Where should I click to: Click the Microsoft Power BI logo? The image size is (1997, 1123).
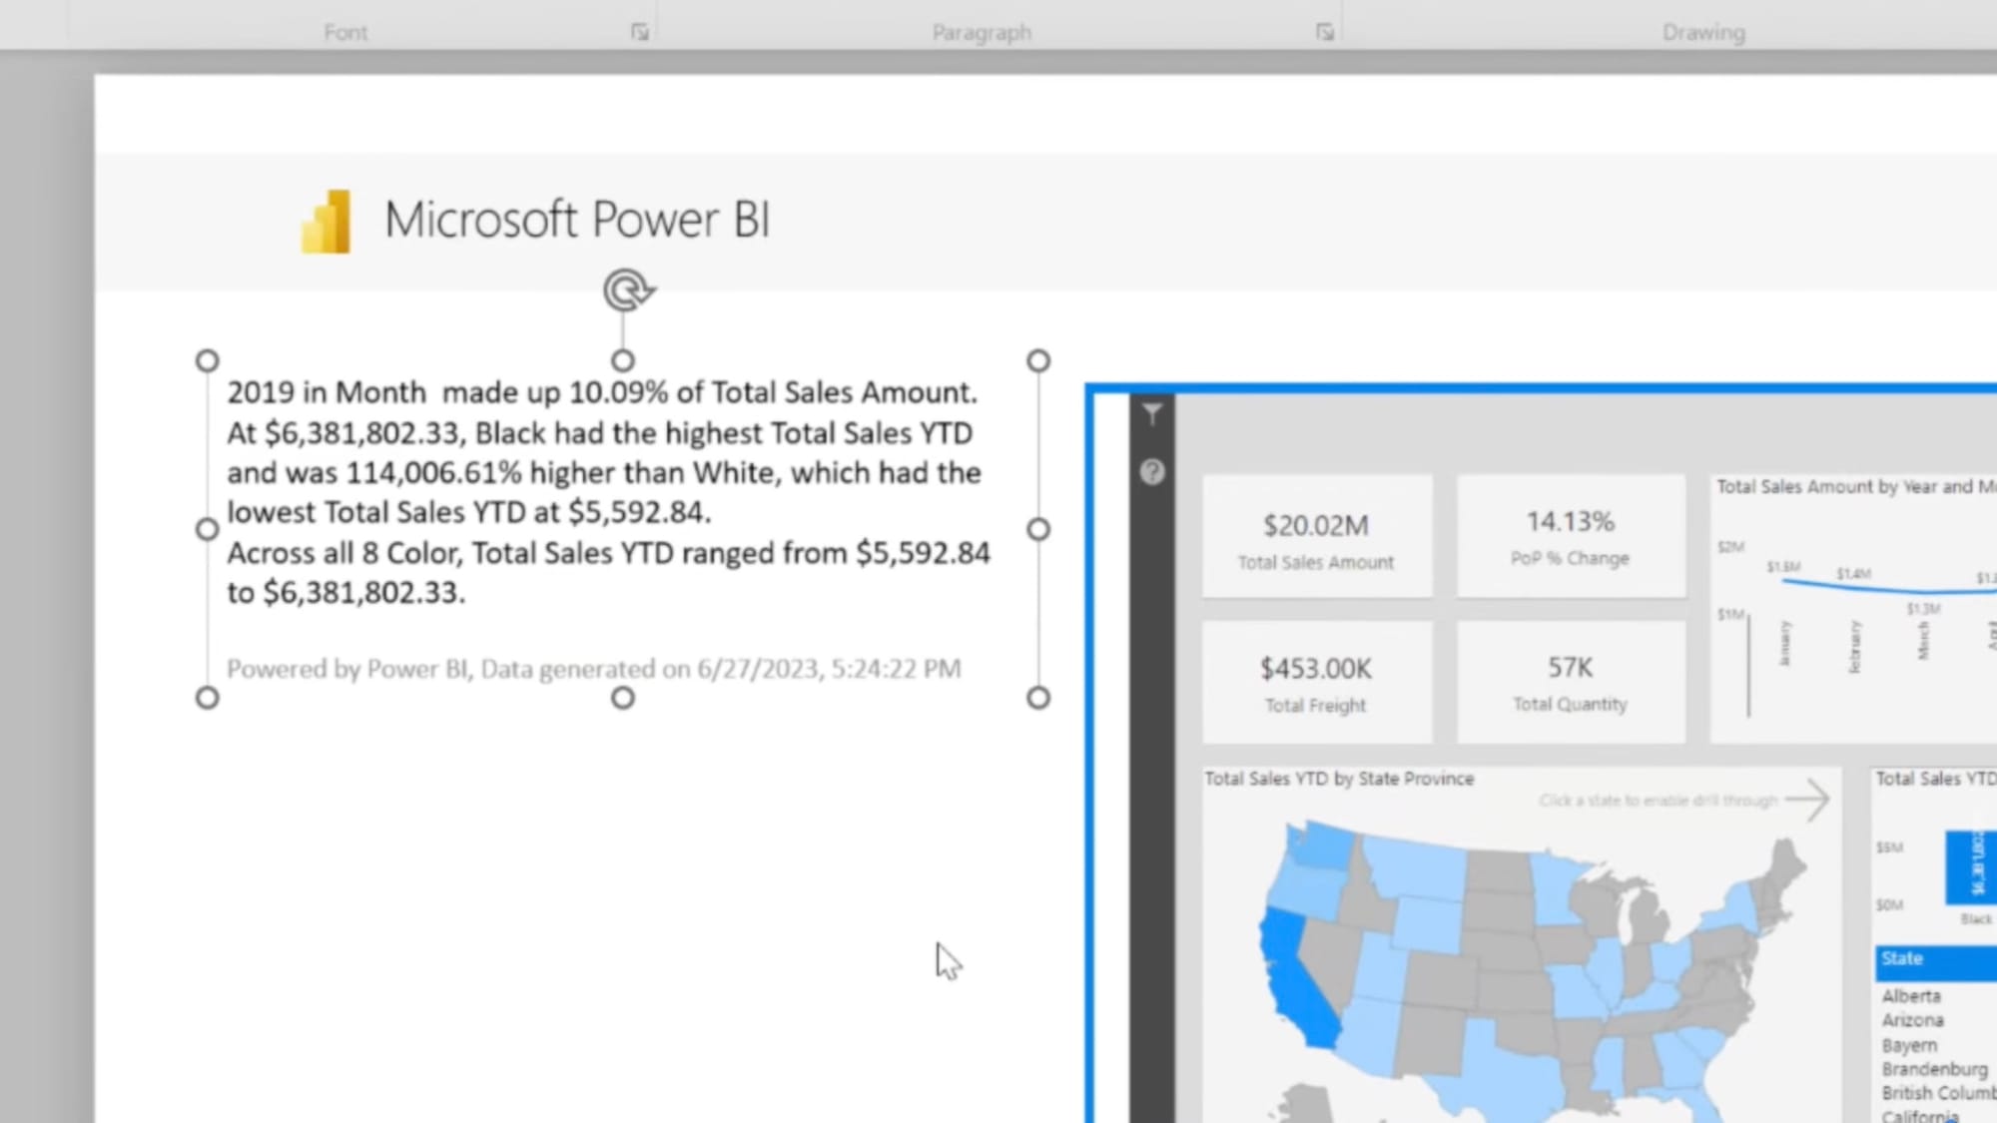pyautogui.click(x=327, y=222)
